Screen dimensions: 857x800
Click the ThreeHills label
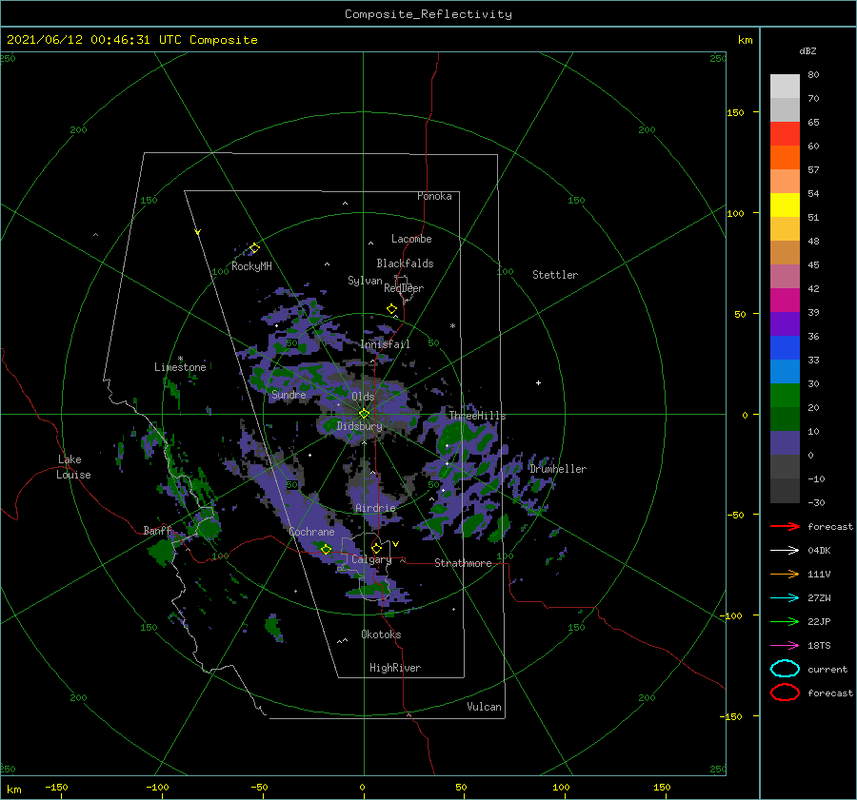tap(478, 416)
